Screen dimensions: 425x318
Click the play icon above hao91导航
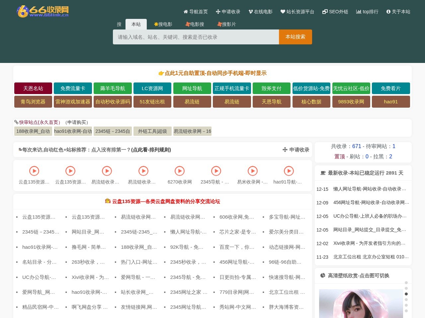tap(289, 171)
